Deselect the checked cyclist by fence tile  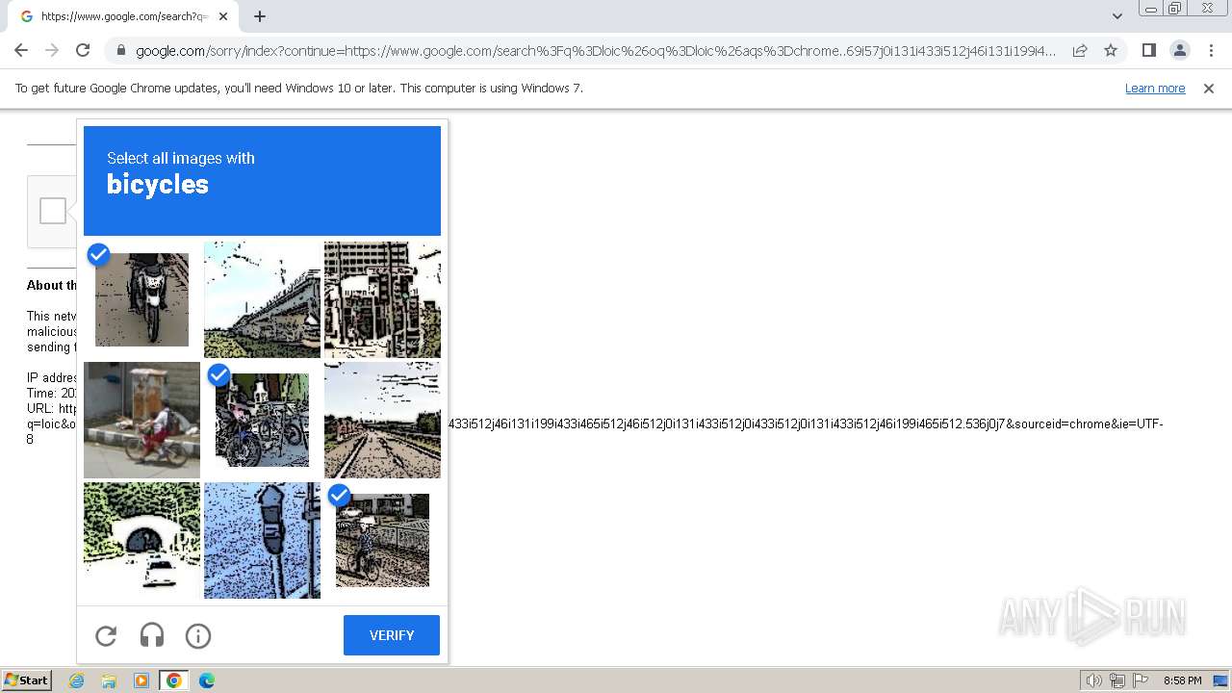click(382, 540)
